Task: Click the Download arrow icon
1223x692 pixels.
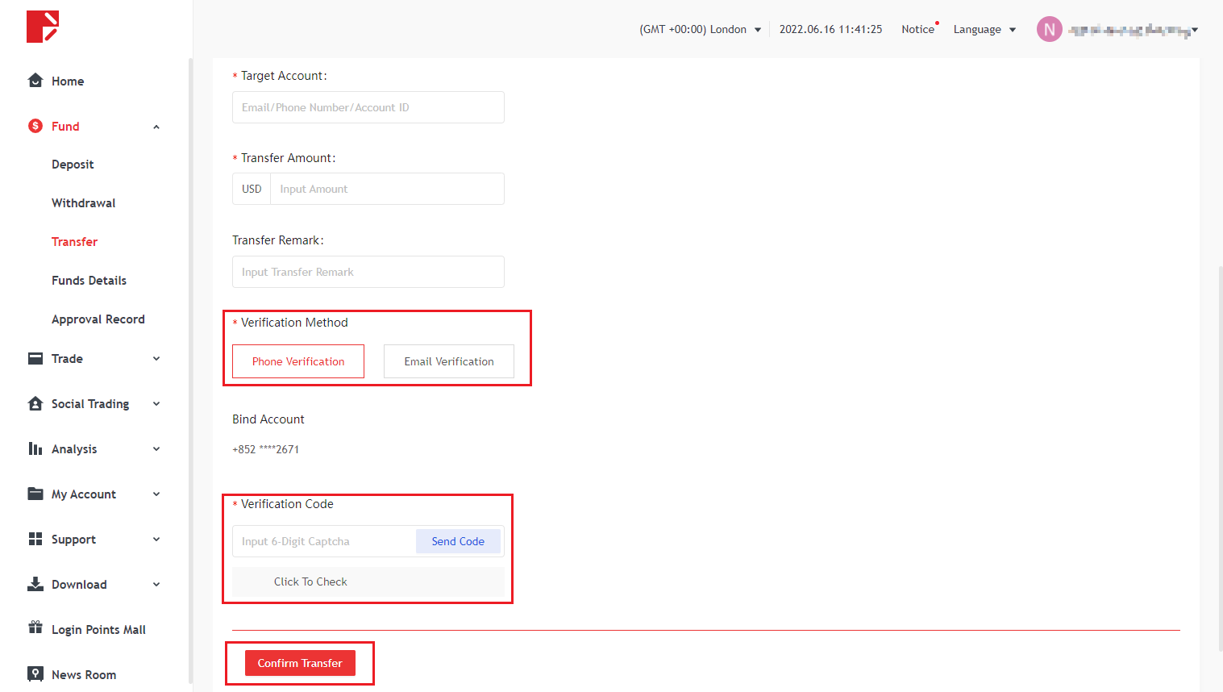Action: tap(35, 584)
